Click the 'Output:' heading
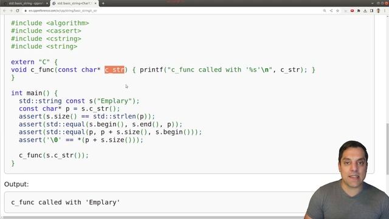Viewport: 389px width, 219px height. pos(16,184)
